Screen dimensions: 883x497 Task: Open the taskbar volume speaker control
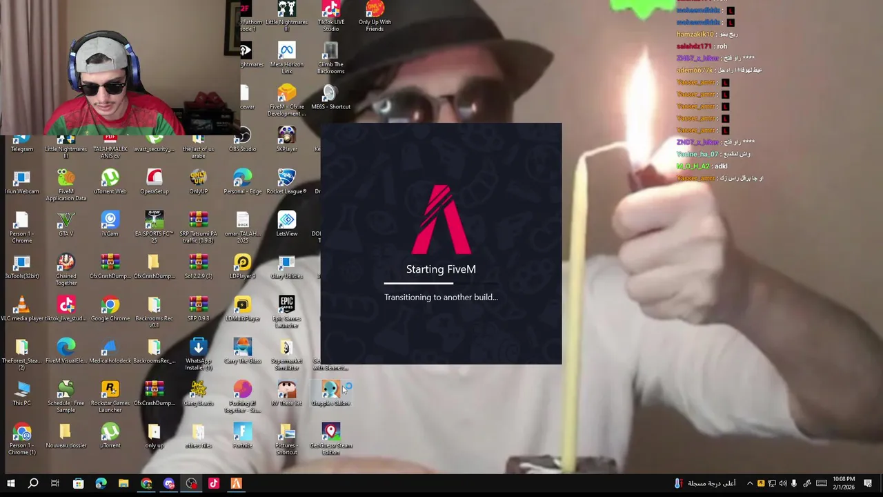coord(783,484)
